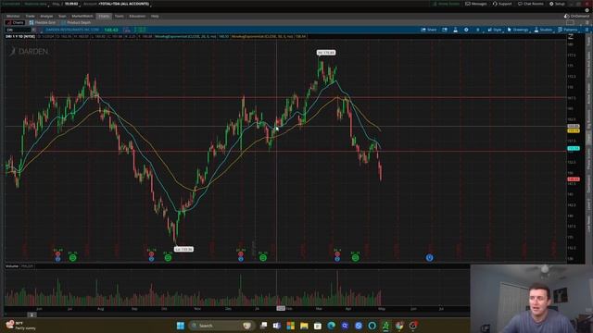Image resolution: width=593 pixels, height=333 pixels.
Task: Open the Studies menu
Action: tap(543, 30)
